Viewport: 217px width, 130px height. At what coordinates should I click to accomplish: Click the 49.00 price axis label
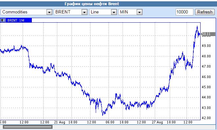(x=206, y=46)
